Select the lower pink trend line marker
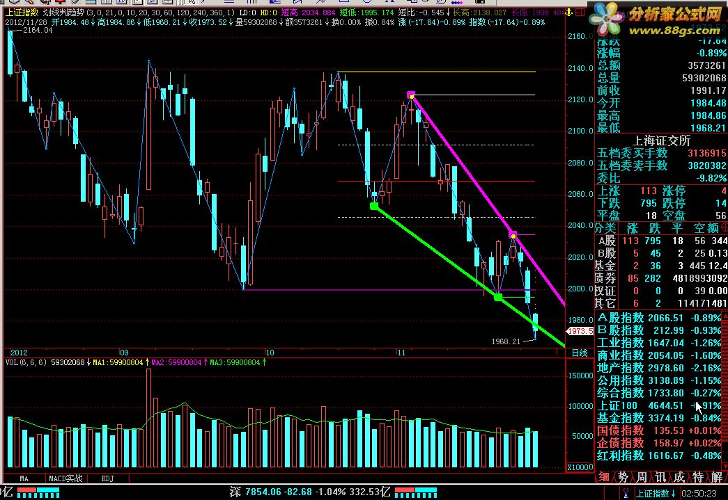728x500 pixels. point(513,235)
